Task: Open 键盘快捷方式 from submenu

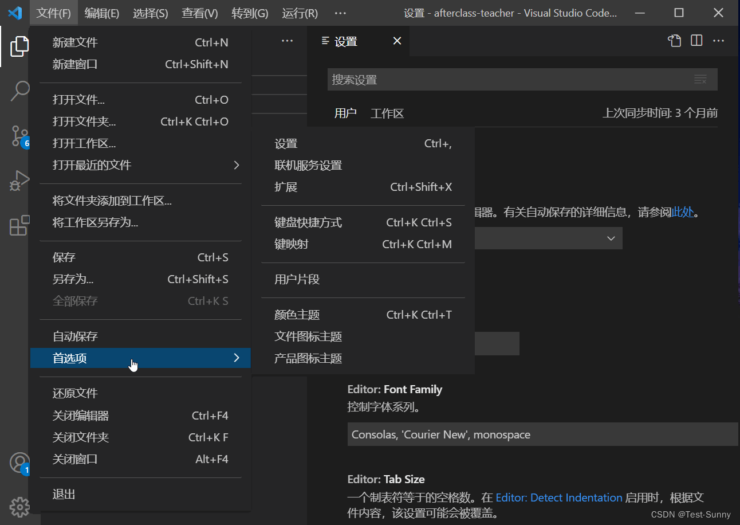Action: click(x=363, y=222)
